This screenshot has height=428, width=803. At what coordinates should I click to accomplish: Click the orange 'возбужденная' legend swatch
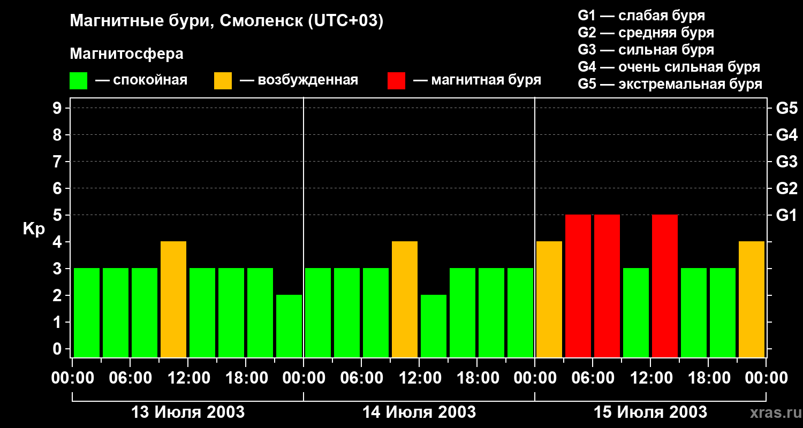(223, 81)
